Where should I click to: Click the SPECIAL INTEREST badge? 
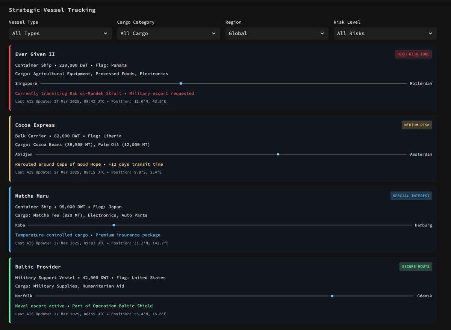point(411,196)
